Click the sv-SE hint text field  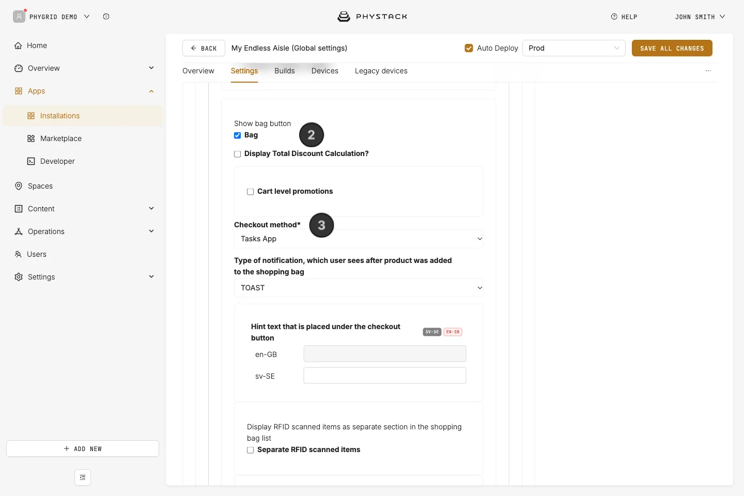(x=385, y=376)
